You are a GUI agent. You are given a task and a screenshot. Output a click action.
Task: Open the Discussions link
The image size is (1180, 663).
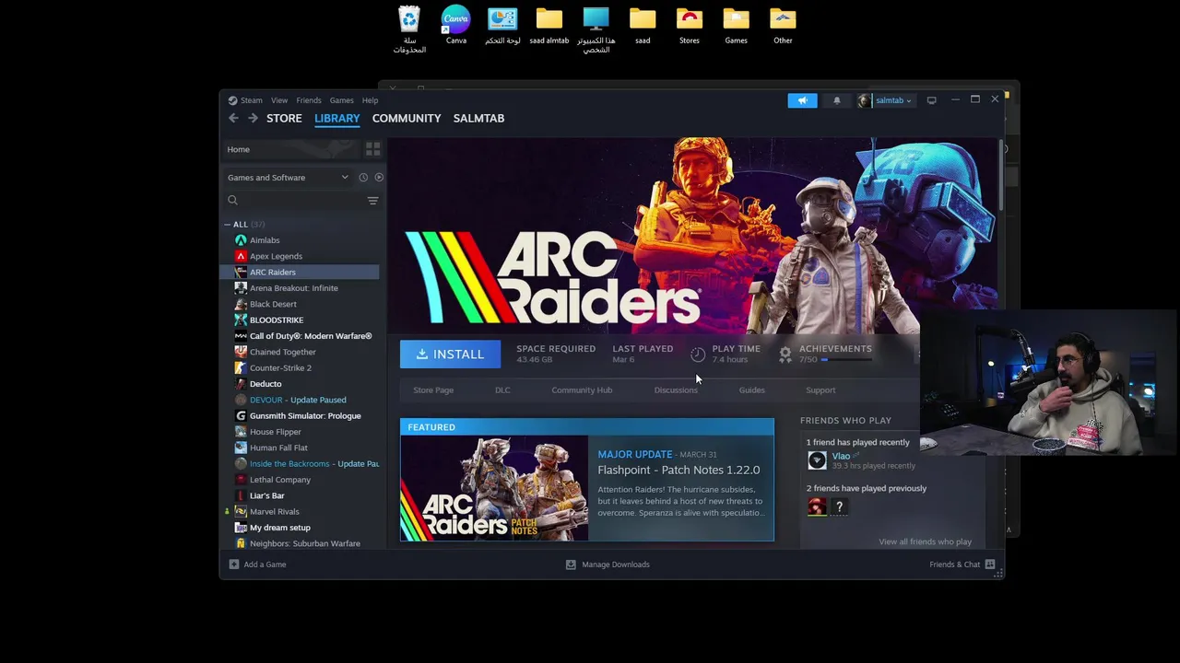pyautogui.click(x=676, y=390)
